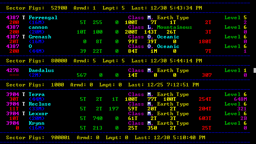The width and height of the screenshot is (256, 144).
Task: Click the red value 204T
Action: [205, 108]
